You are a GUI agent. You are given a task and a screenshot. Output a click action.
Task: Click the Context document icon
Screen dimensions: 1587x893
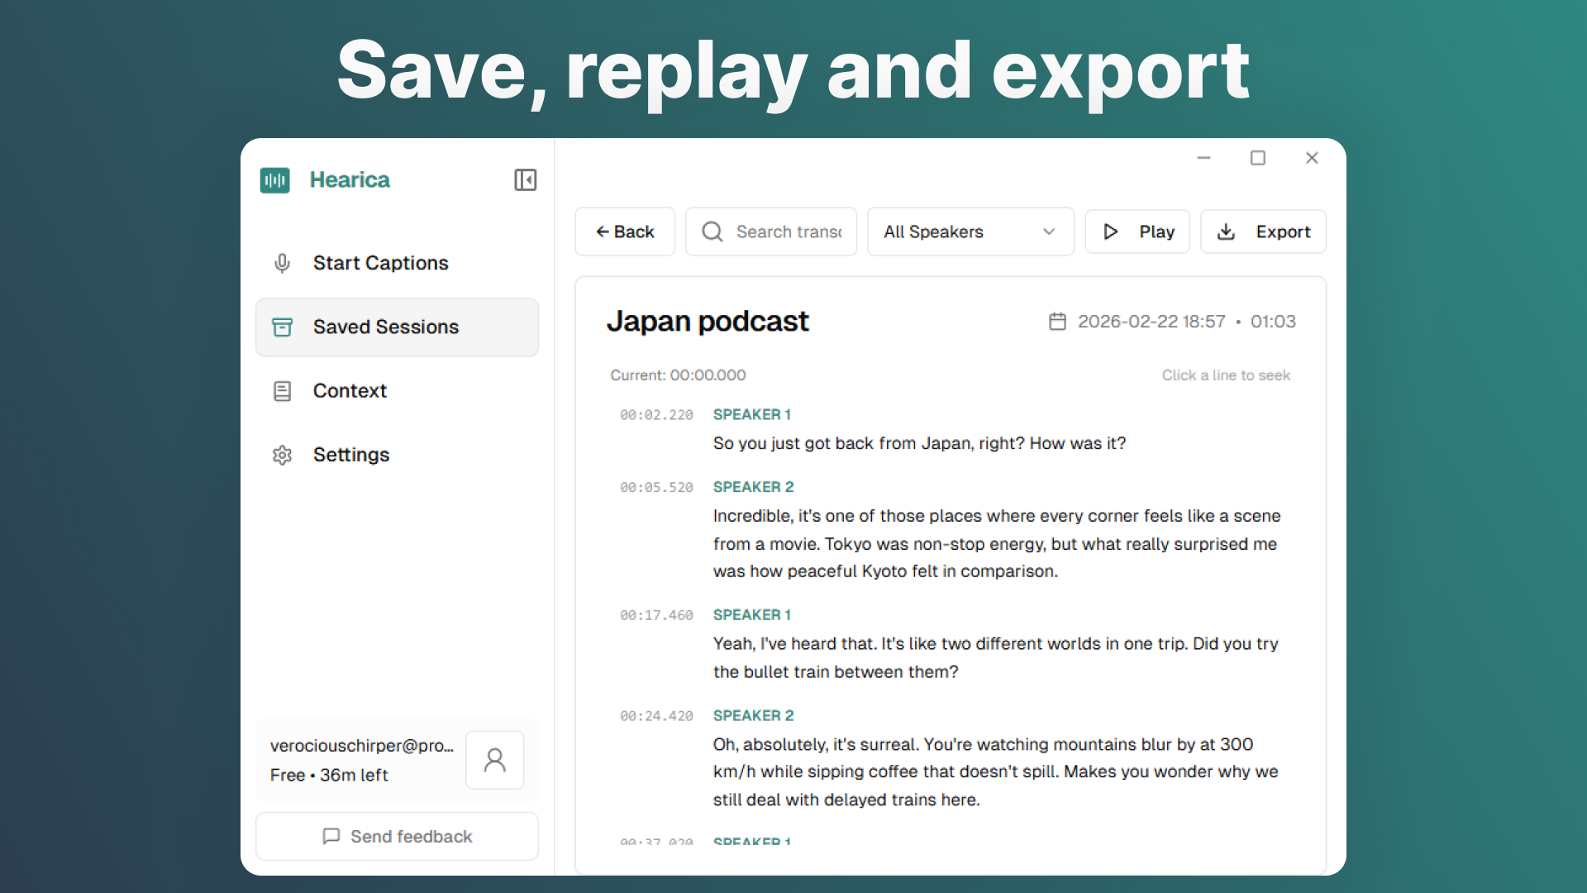[282, 391]
